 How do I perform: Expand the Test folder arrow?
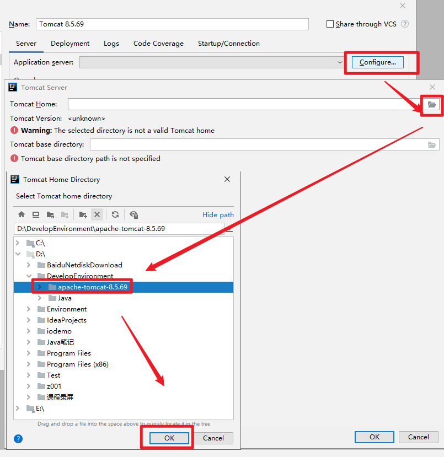[29, 375]
